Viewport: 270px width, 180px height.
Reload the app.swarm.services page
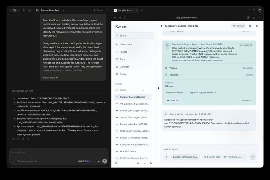(x=125, y=17)
